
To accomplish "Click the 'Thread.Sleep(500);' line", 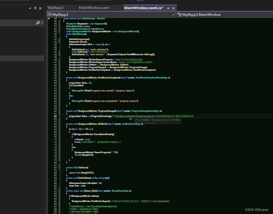I will click(x=84, y=155).
